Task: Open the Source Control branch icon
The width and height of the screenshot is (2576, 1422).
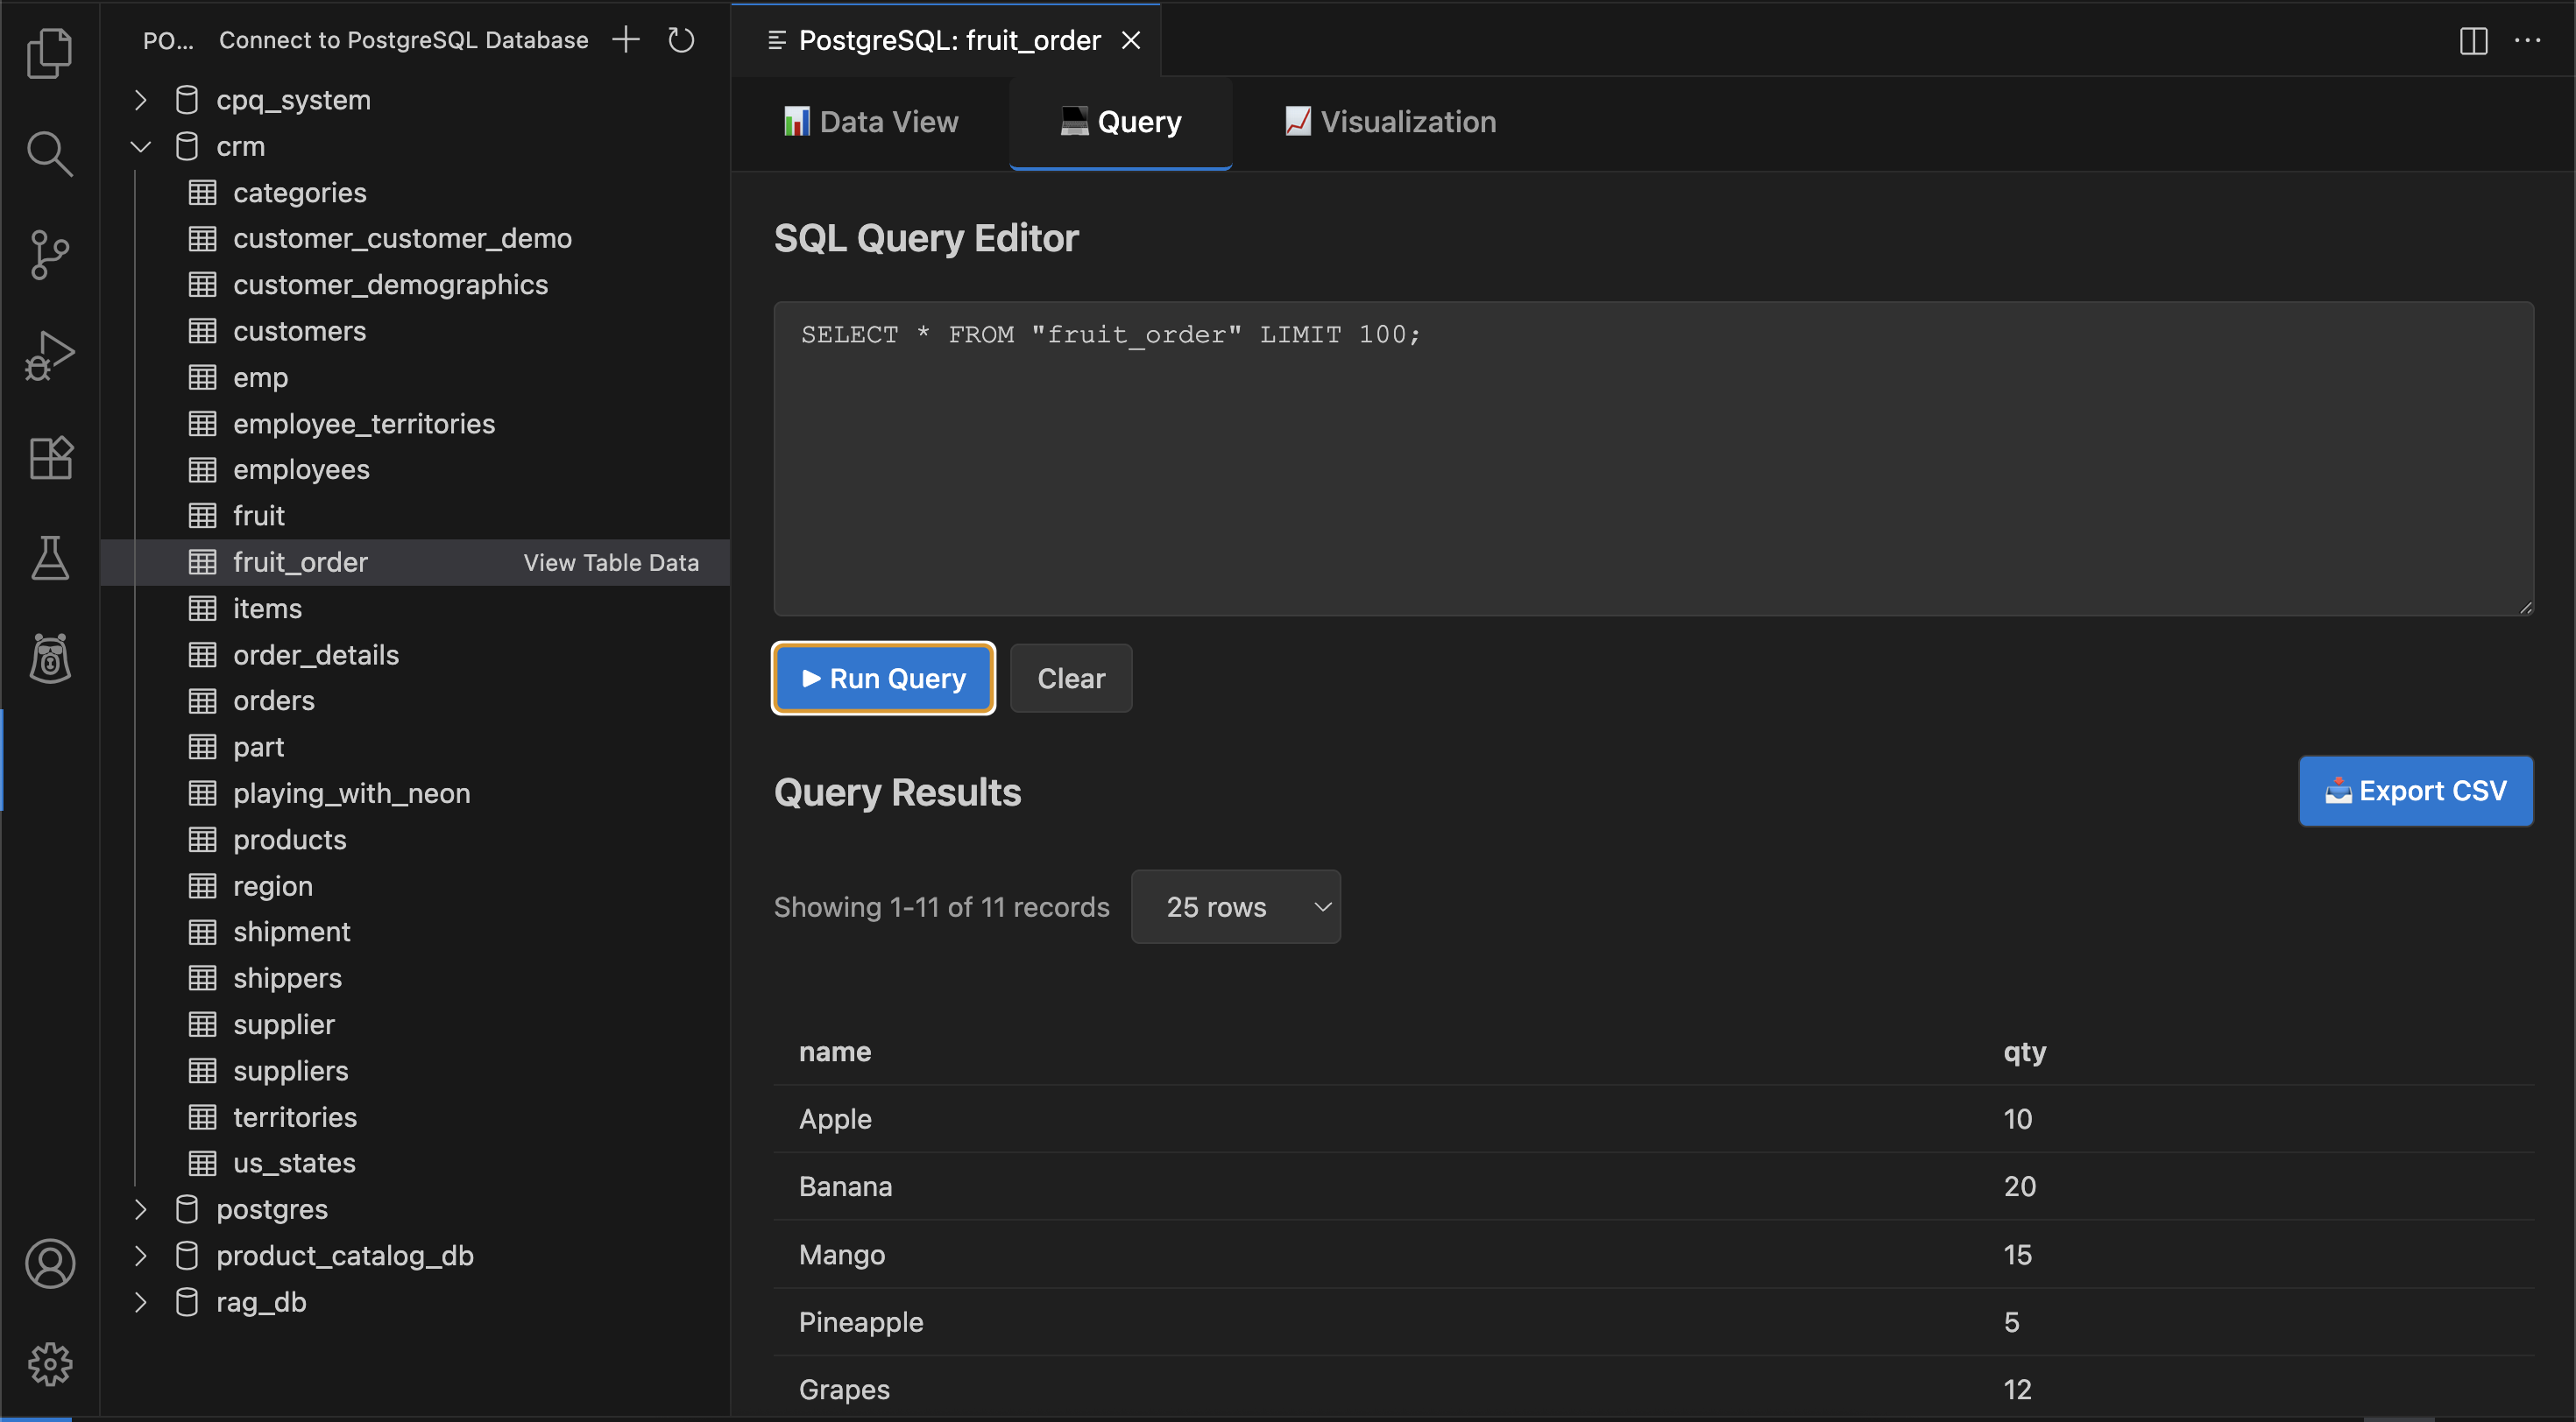Action: (49, 255)
